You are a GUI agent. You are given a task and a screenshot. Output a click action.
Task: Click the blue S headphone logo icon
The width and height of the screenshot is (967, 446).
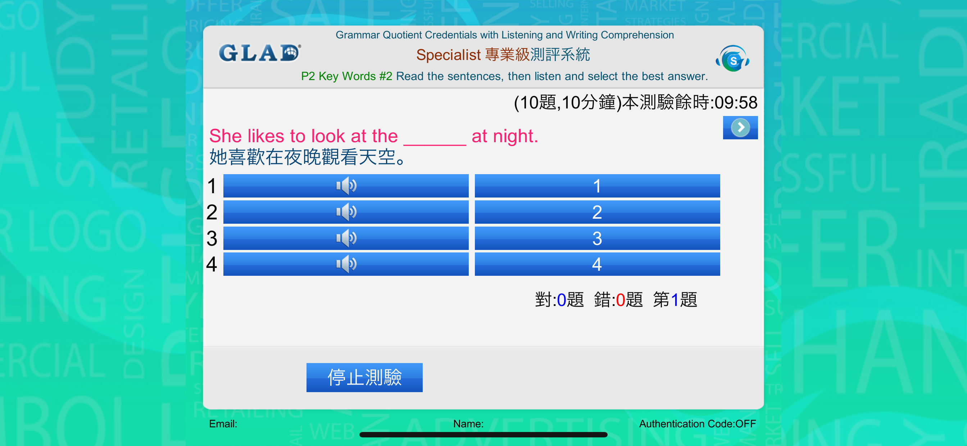732,59
